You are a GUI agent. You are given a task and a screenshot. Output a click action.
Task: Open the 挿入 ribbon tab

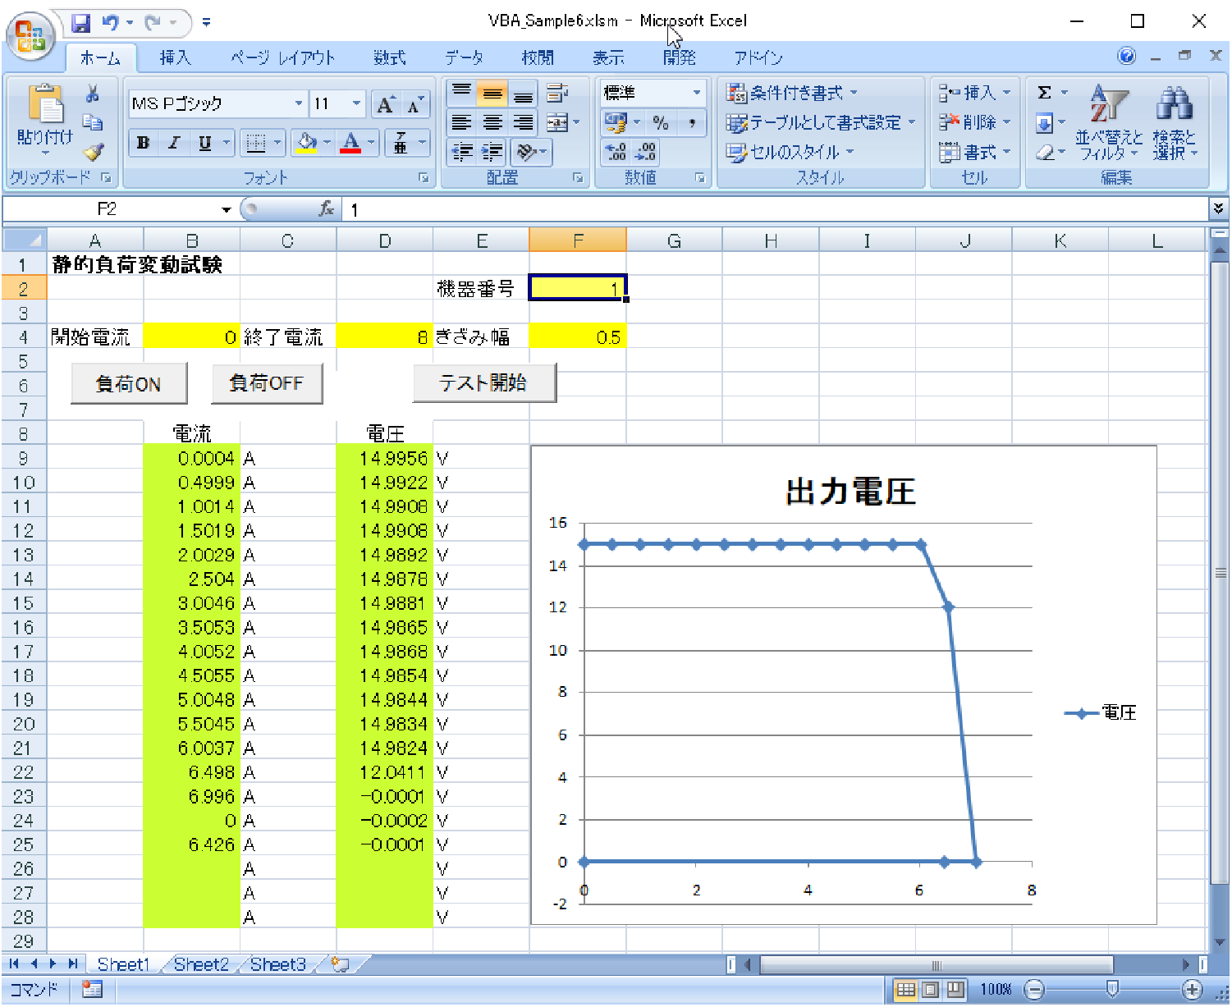[174, 57]
